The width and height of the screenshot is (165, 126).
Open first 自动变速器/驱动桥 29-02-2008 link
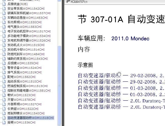[121, 75]
